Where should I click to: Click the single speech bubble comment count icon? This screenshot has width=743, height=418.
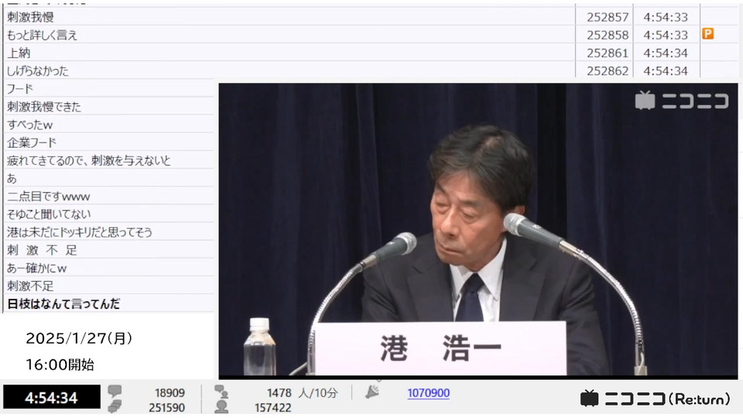(115, 391)
